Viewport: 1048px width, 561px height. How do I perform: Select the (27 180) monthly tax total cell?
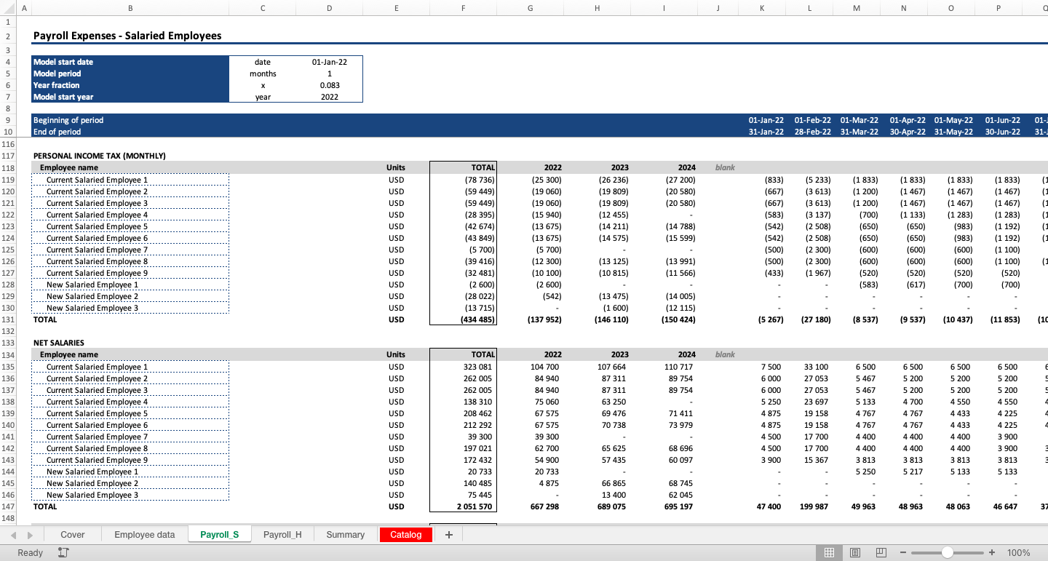pyautogui.click(x=809, y=319)
